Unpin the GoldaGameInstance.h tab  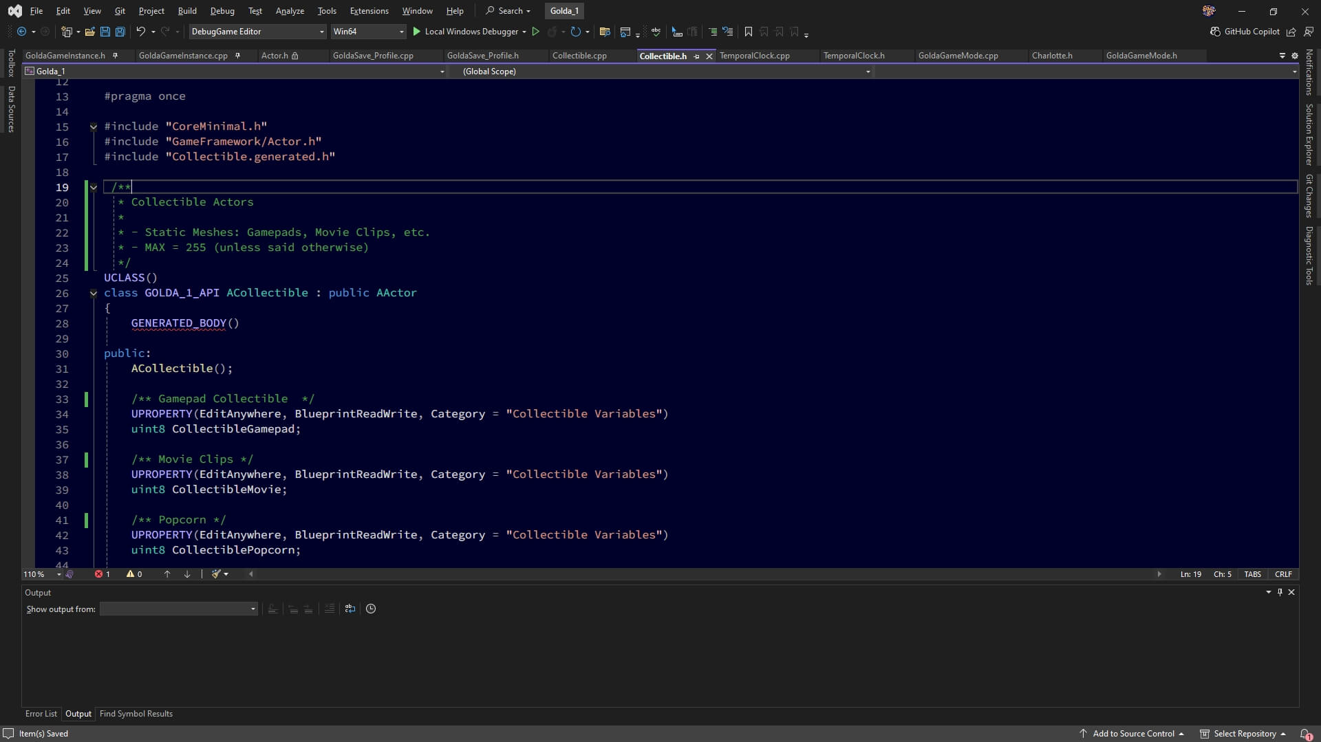click(116, 56)
